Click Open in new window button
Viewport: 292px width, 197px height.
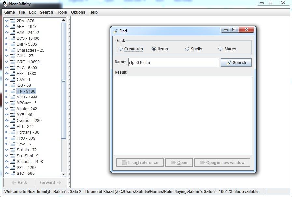coord(222,162)
